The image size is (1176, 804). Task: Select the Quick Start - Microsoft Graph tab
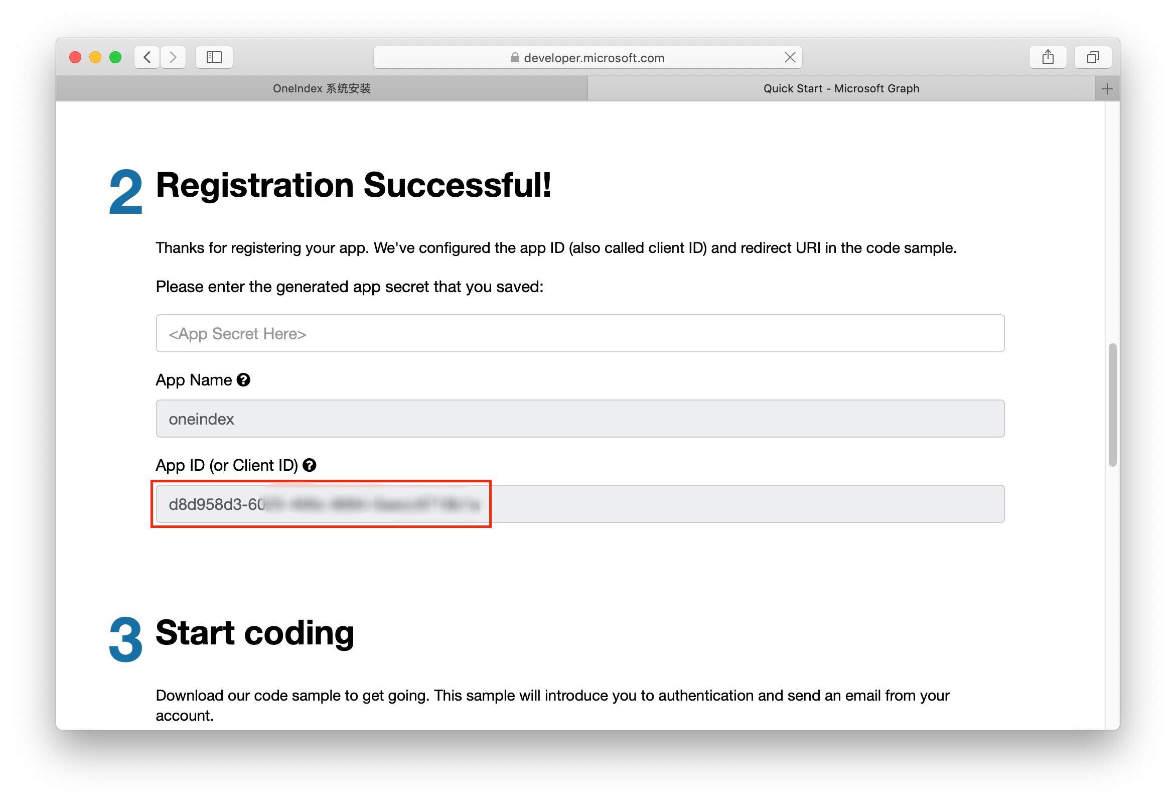click(840, 89)
